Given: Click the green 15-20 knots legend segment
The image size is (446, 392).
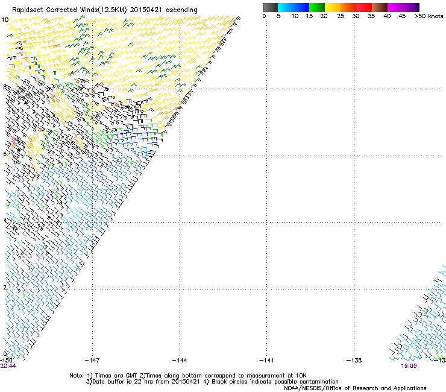Looking at the screenshot, I should click(x=317, y=7).
